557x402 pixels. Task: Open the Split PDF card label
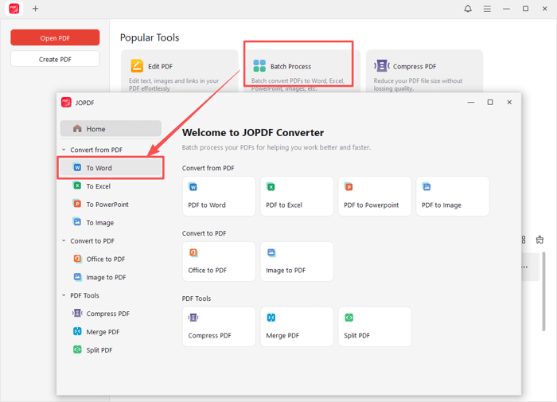[x=356, y=336]
